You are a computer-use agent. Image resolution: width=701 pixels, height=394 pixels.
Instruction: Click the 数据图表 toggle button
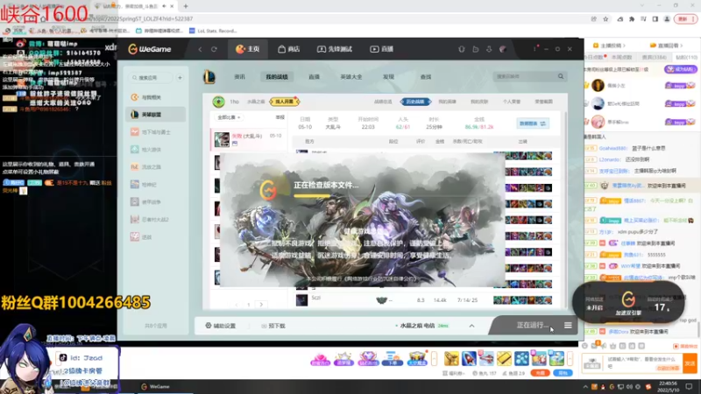tap(533, 123)
